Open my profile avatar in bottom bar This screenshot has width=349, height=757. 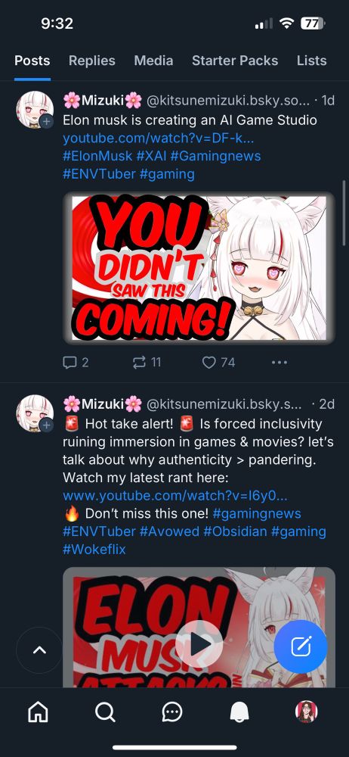tap(306, 712)
